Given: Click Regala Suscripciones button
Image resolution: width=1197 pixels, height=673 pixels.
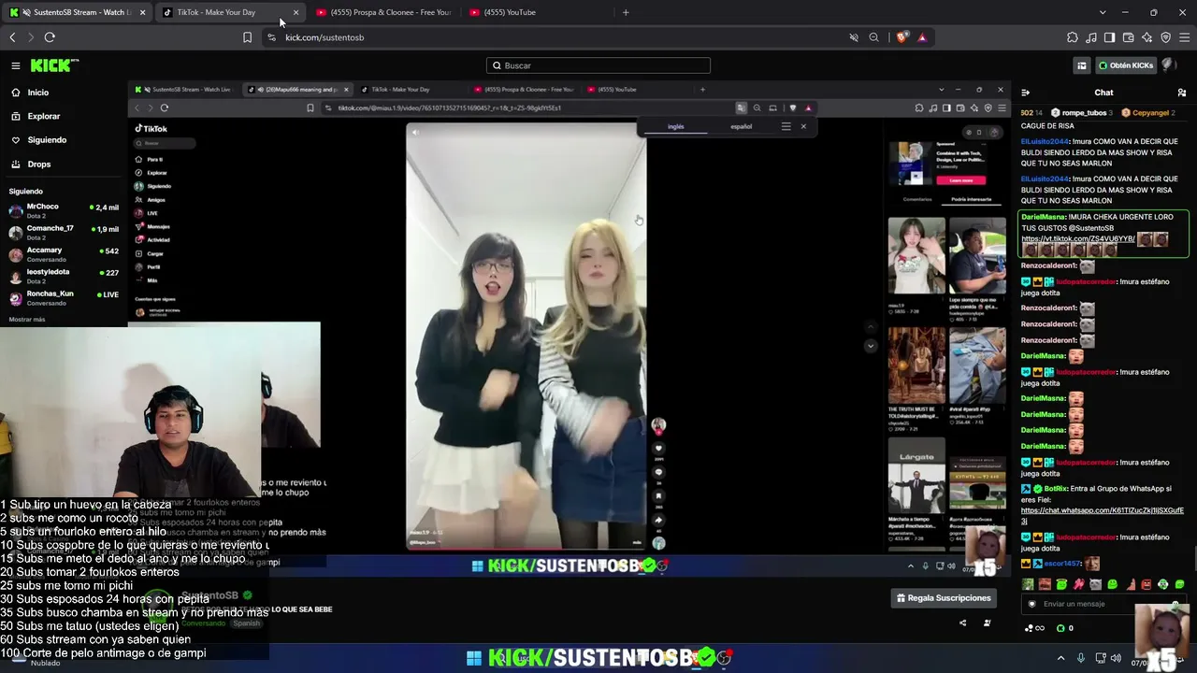Looking at the screenshot, I should pyautogui.click(x=944, y=598).
